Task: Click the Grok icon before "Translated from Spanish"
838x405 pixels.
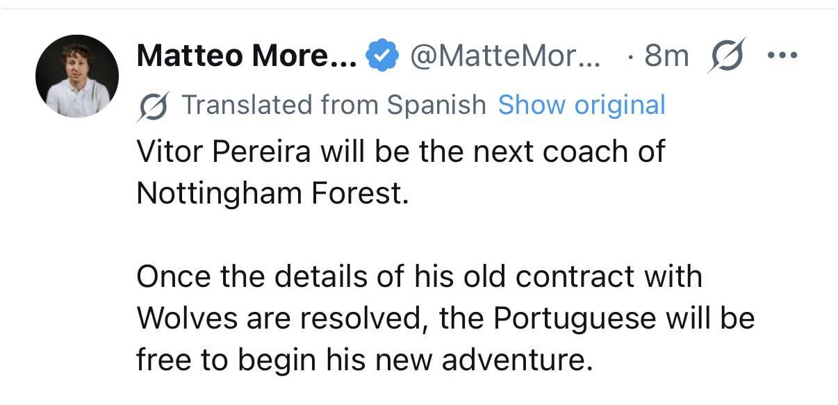Action: point(153,106)
